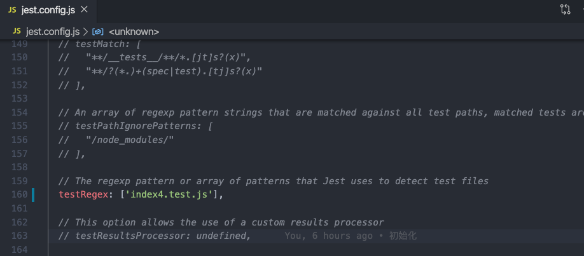
Task: Click the testPathIgnorePatterns comment line
Action: coord(136,126)
